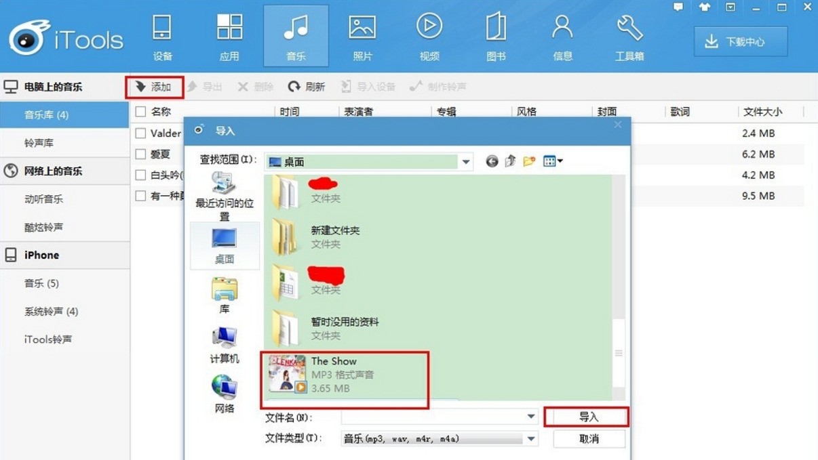This screenshot has height=460, width=818.
Task: Check the select-all box beside 名称
Action: pyautogui.click(x=140, y=112)
